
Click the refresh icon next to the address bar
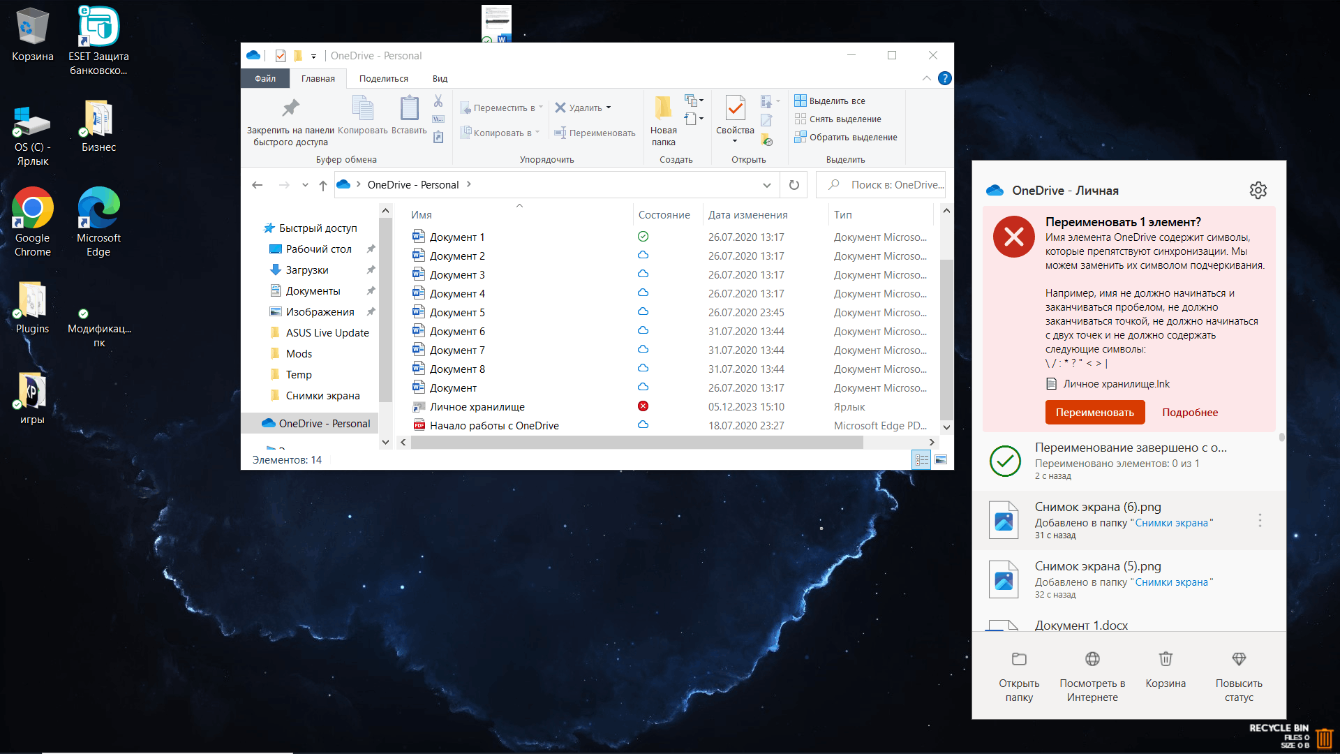[x=794, y=185]
